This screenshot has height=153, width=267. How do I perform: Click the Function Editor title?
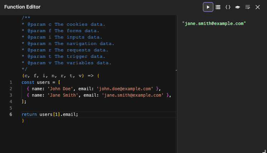[22, 7]
